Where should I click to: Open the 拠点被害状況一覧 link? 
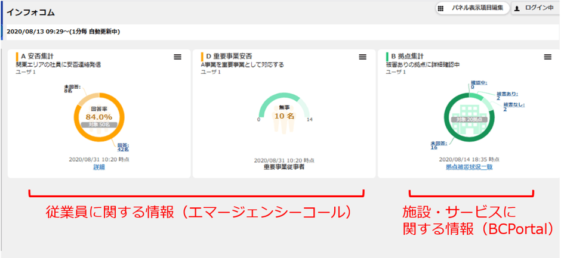(468, 167)
